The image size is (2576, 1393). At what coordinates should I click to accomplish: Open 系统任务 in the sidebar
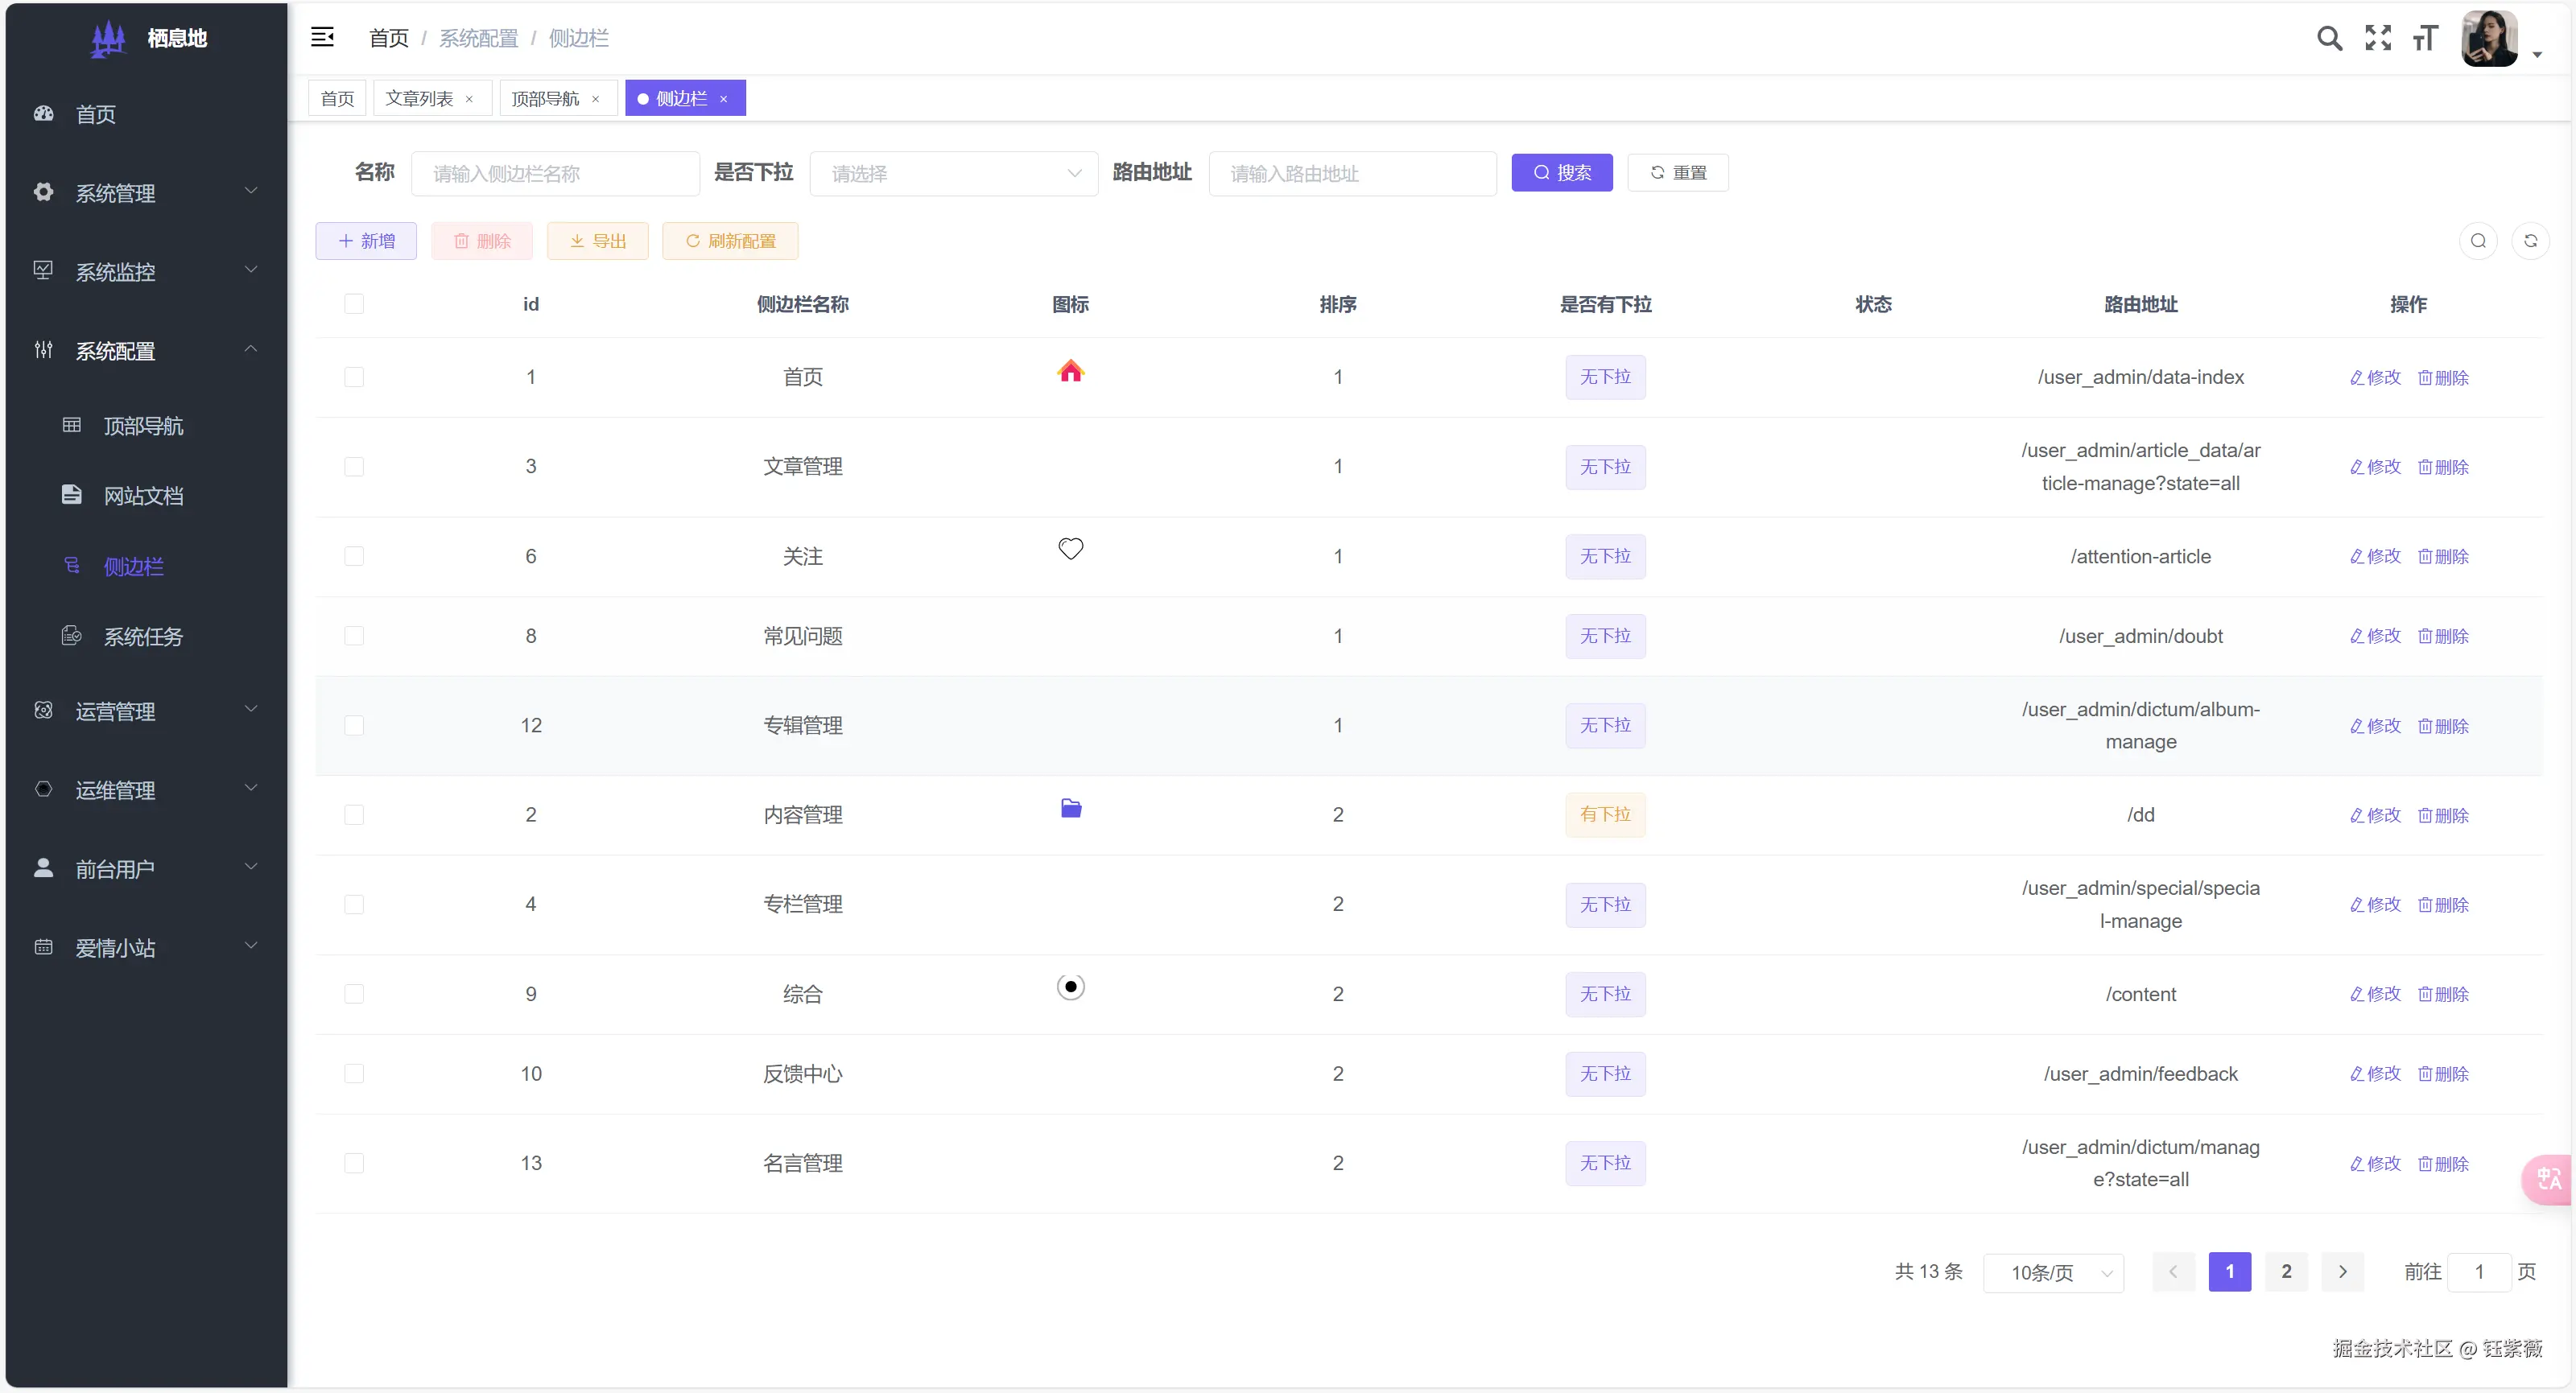tap(143, 637)
